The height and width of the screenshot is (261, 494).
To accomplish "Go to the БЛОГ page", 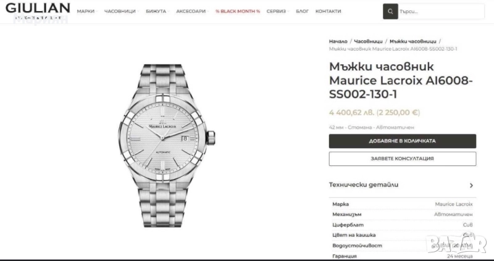I will [x=303, y=11].
